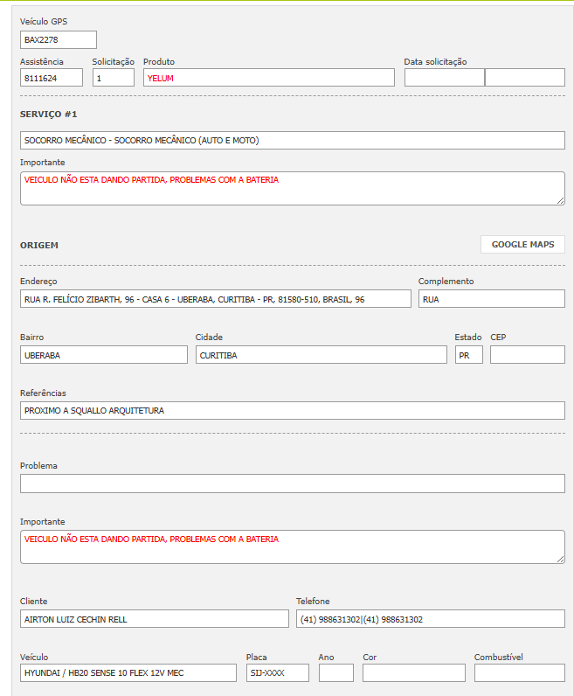Click the Socorro Mecânico service field

(292, 140)
